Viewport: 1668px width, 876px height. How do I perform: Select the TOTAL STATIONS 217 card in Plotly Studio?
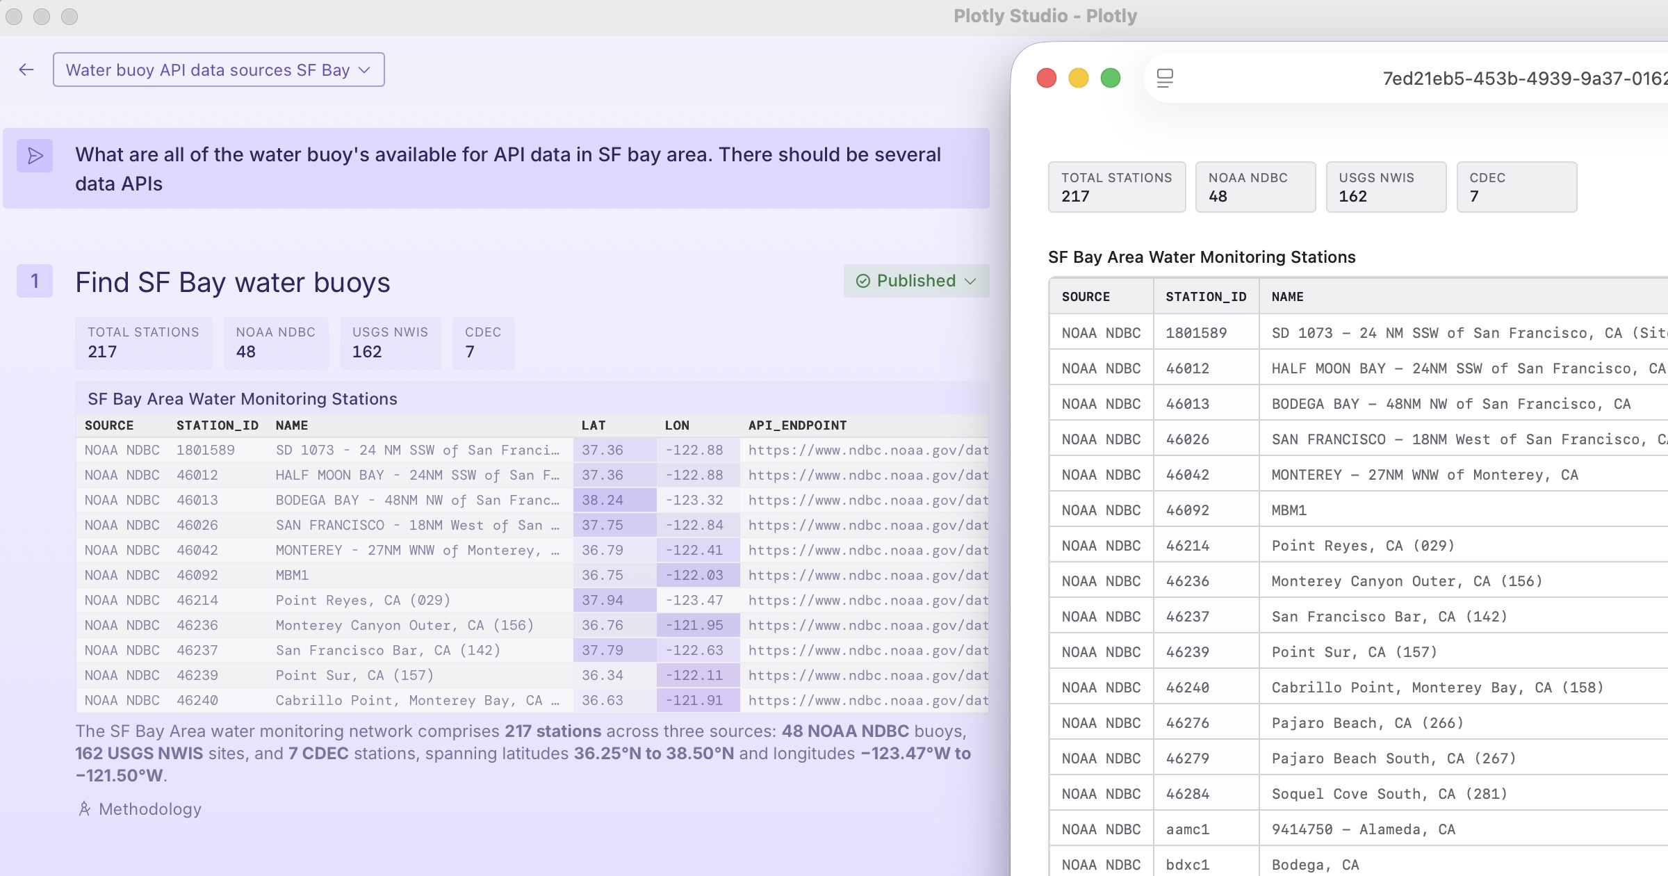(143, 343)
